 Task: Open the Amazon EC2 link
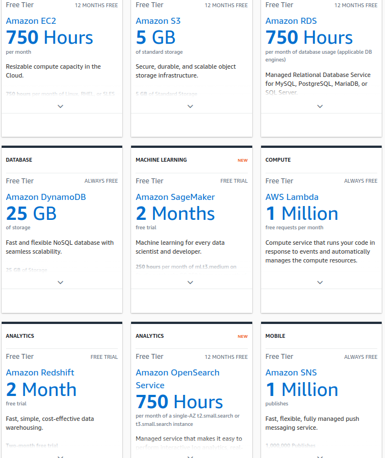[31, 21]
